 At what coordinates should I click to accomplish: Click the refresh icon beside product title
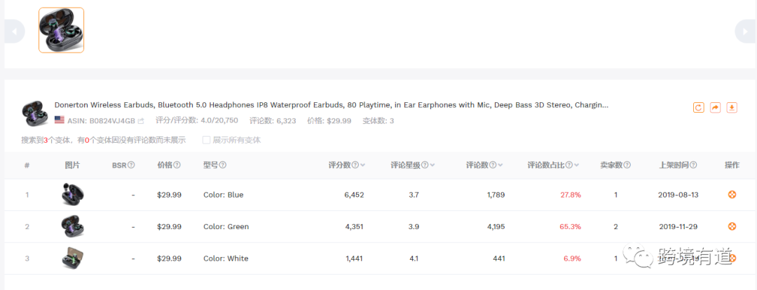(x=699, y=107)
